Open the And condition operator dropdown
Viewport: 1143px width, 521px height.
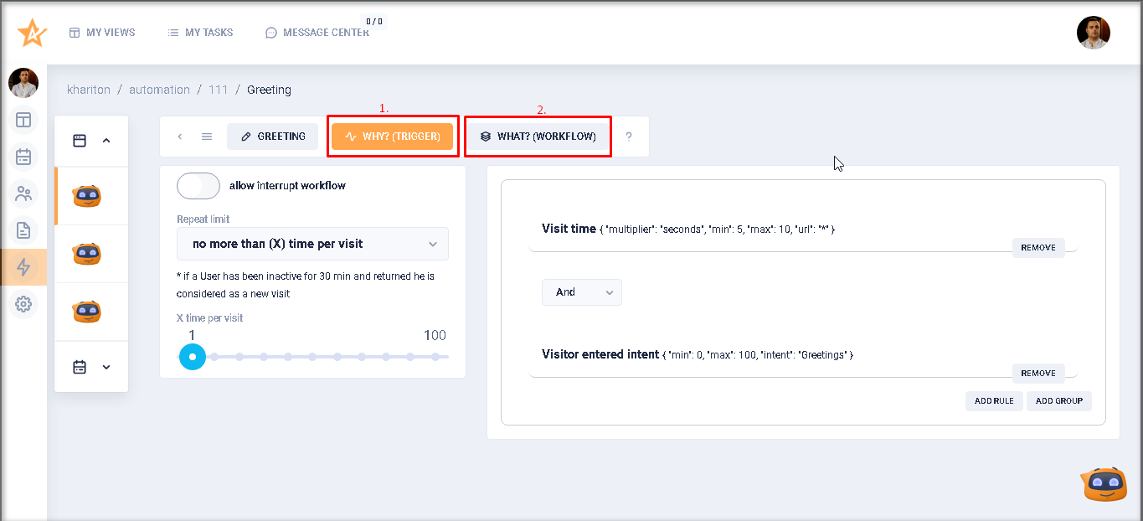581,292
